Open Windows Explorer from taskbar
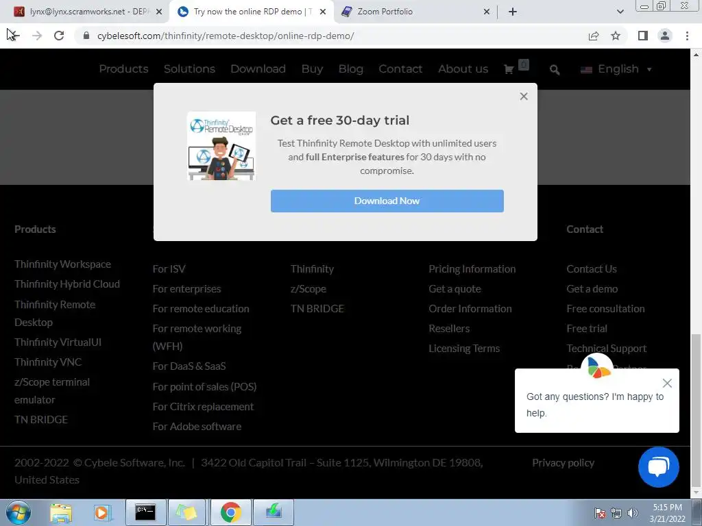 61,512
